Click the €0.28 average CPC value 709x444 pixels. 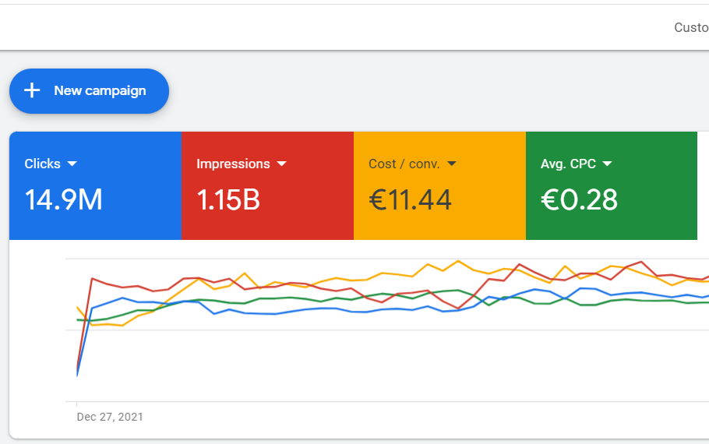(x=579, y=200)
